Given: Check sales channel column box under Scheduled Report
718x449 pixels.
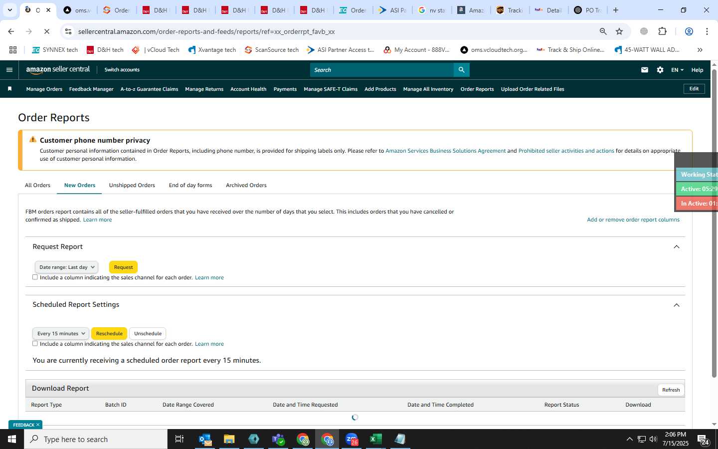Looking at the screenshot, I should pyautogui.click(x=35, y=343).
